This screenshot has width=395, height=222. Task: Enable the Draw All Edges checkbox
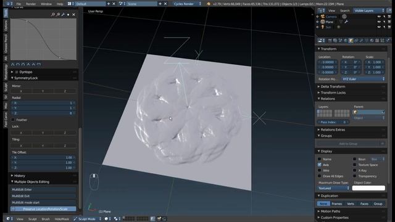coord(320,176)
